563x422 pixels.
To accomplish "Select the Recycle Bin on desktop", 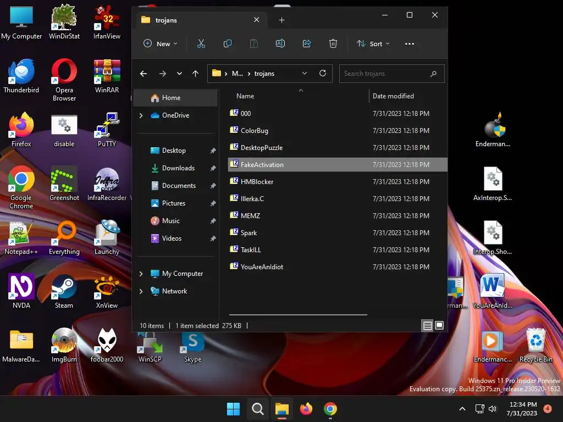I will 536,345.
